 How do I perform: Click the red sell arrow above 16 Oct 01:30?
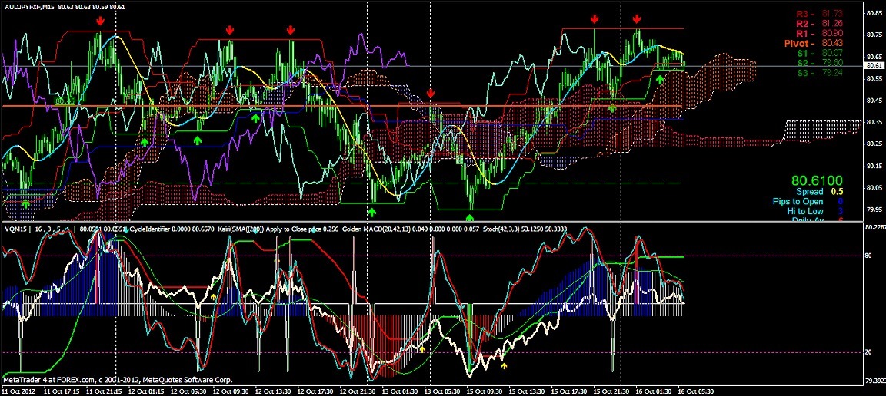point(637,20)
